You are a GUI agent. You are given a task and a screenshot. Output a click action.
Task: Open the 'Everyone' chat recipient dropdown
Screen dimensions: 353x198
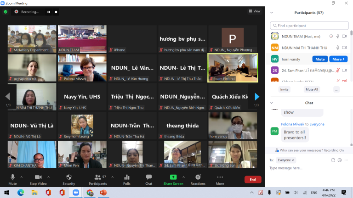click(286, 160)
